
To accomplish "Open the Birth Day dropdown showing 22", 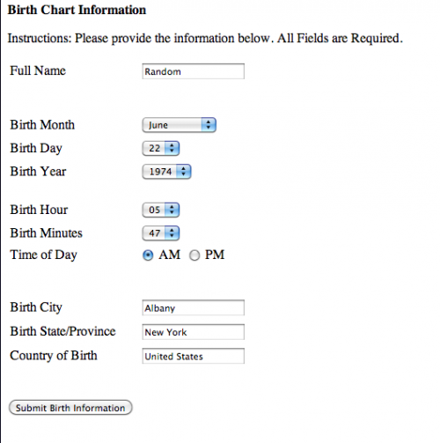I will [x=161, y=148].
